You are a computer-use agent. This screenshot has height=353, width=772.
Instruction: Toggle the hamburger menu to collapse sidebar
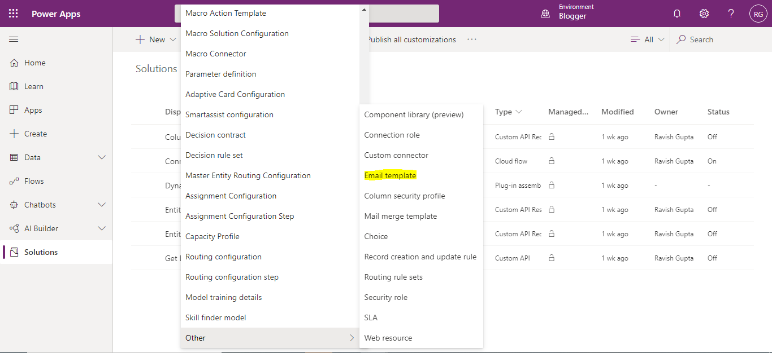(14, 39)
